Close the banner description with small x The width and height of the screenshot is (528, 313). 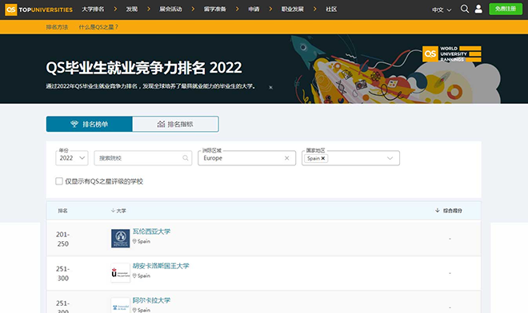coord(270,87)
